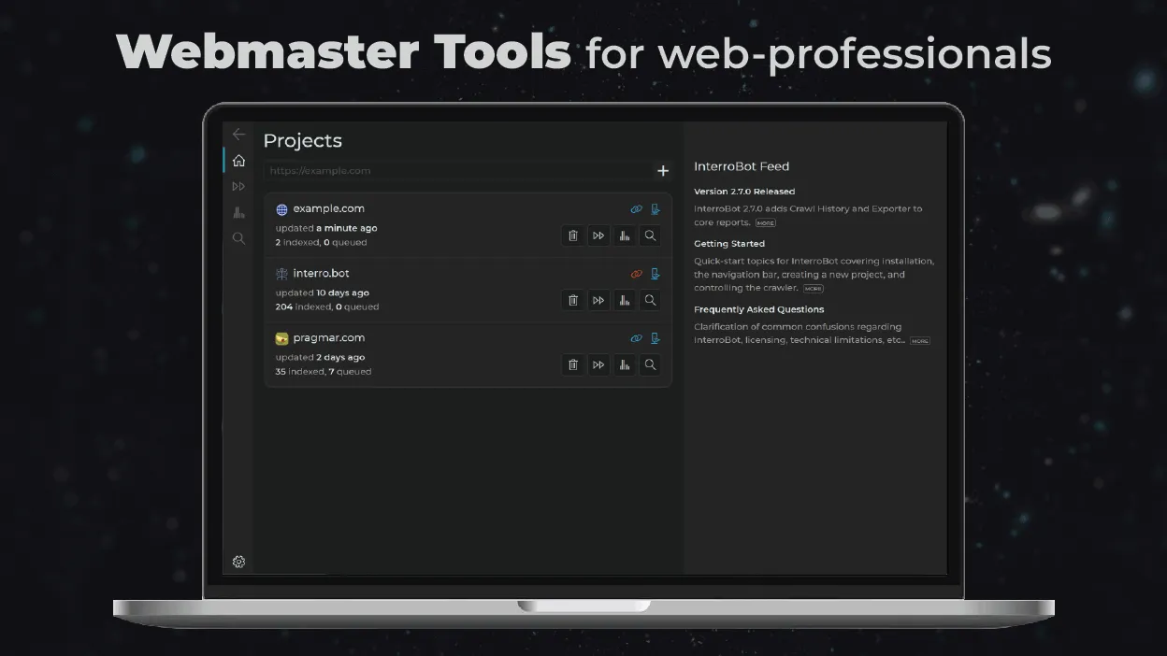This screenshot has height=656, width=1167.
Task: Click the link icon for pragmar.com
Action: pyautogui.click(x=637, y=338)
